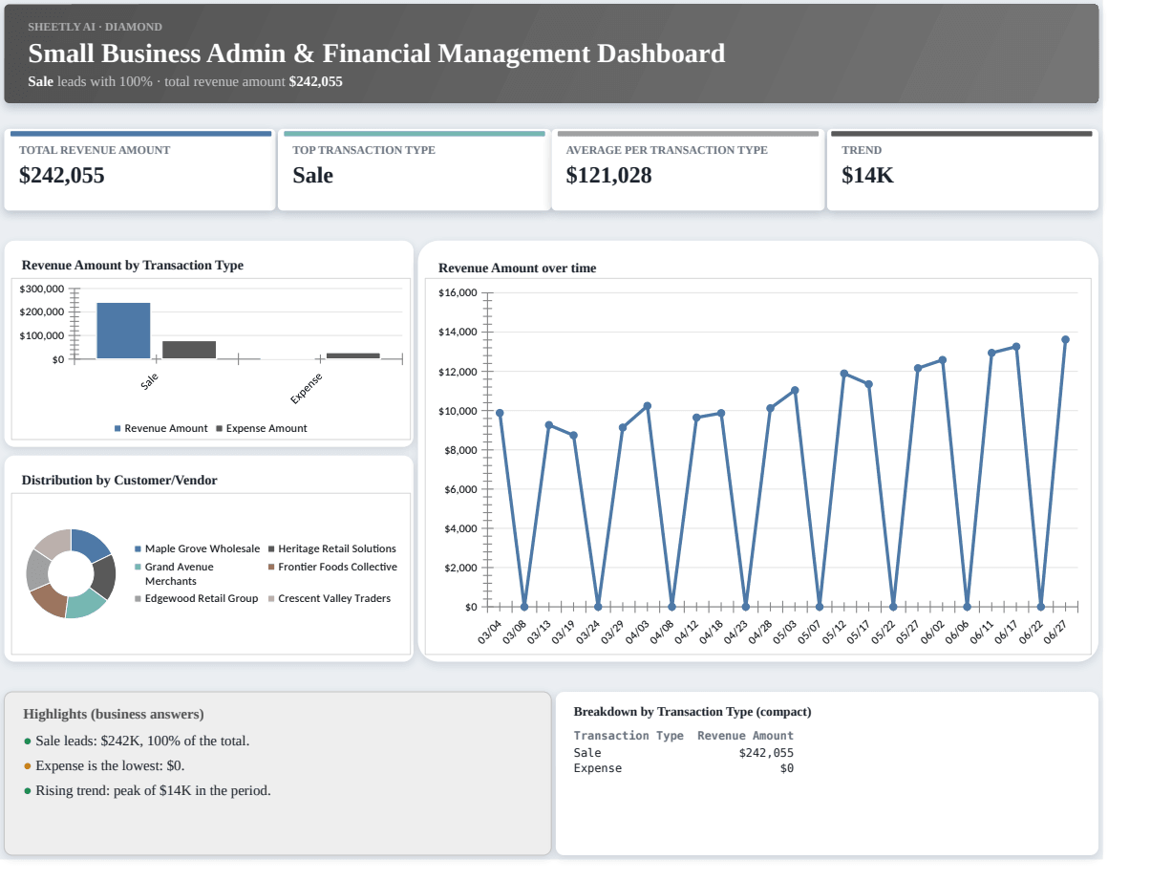Click the gray Sale expense bar
Screen dimensions: 1172x881
tap(189, 350)
